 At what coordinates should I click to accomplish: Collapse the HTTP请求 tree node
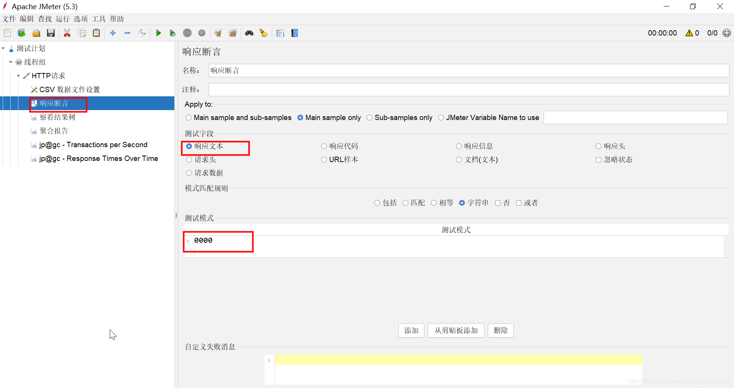click(18, 76)
